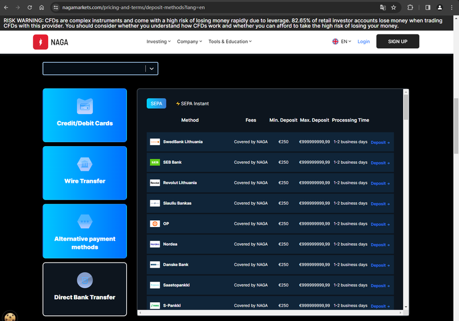Image resolution: width=459 pixels, height=321 pixels.
Task: Bookmark this page with the star icon
Action: [394, 7]
